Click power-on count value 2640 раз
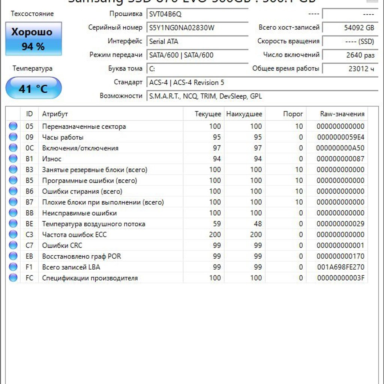Viewport: 384px width, 384px height. (350, 55)
